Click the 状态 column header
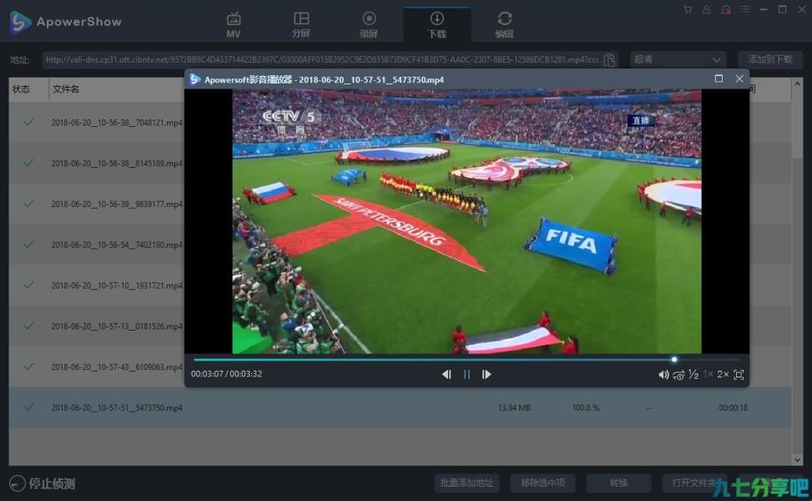This screenshot has width=812, height=501. pos(21,89)
